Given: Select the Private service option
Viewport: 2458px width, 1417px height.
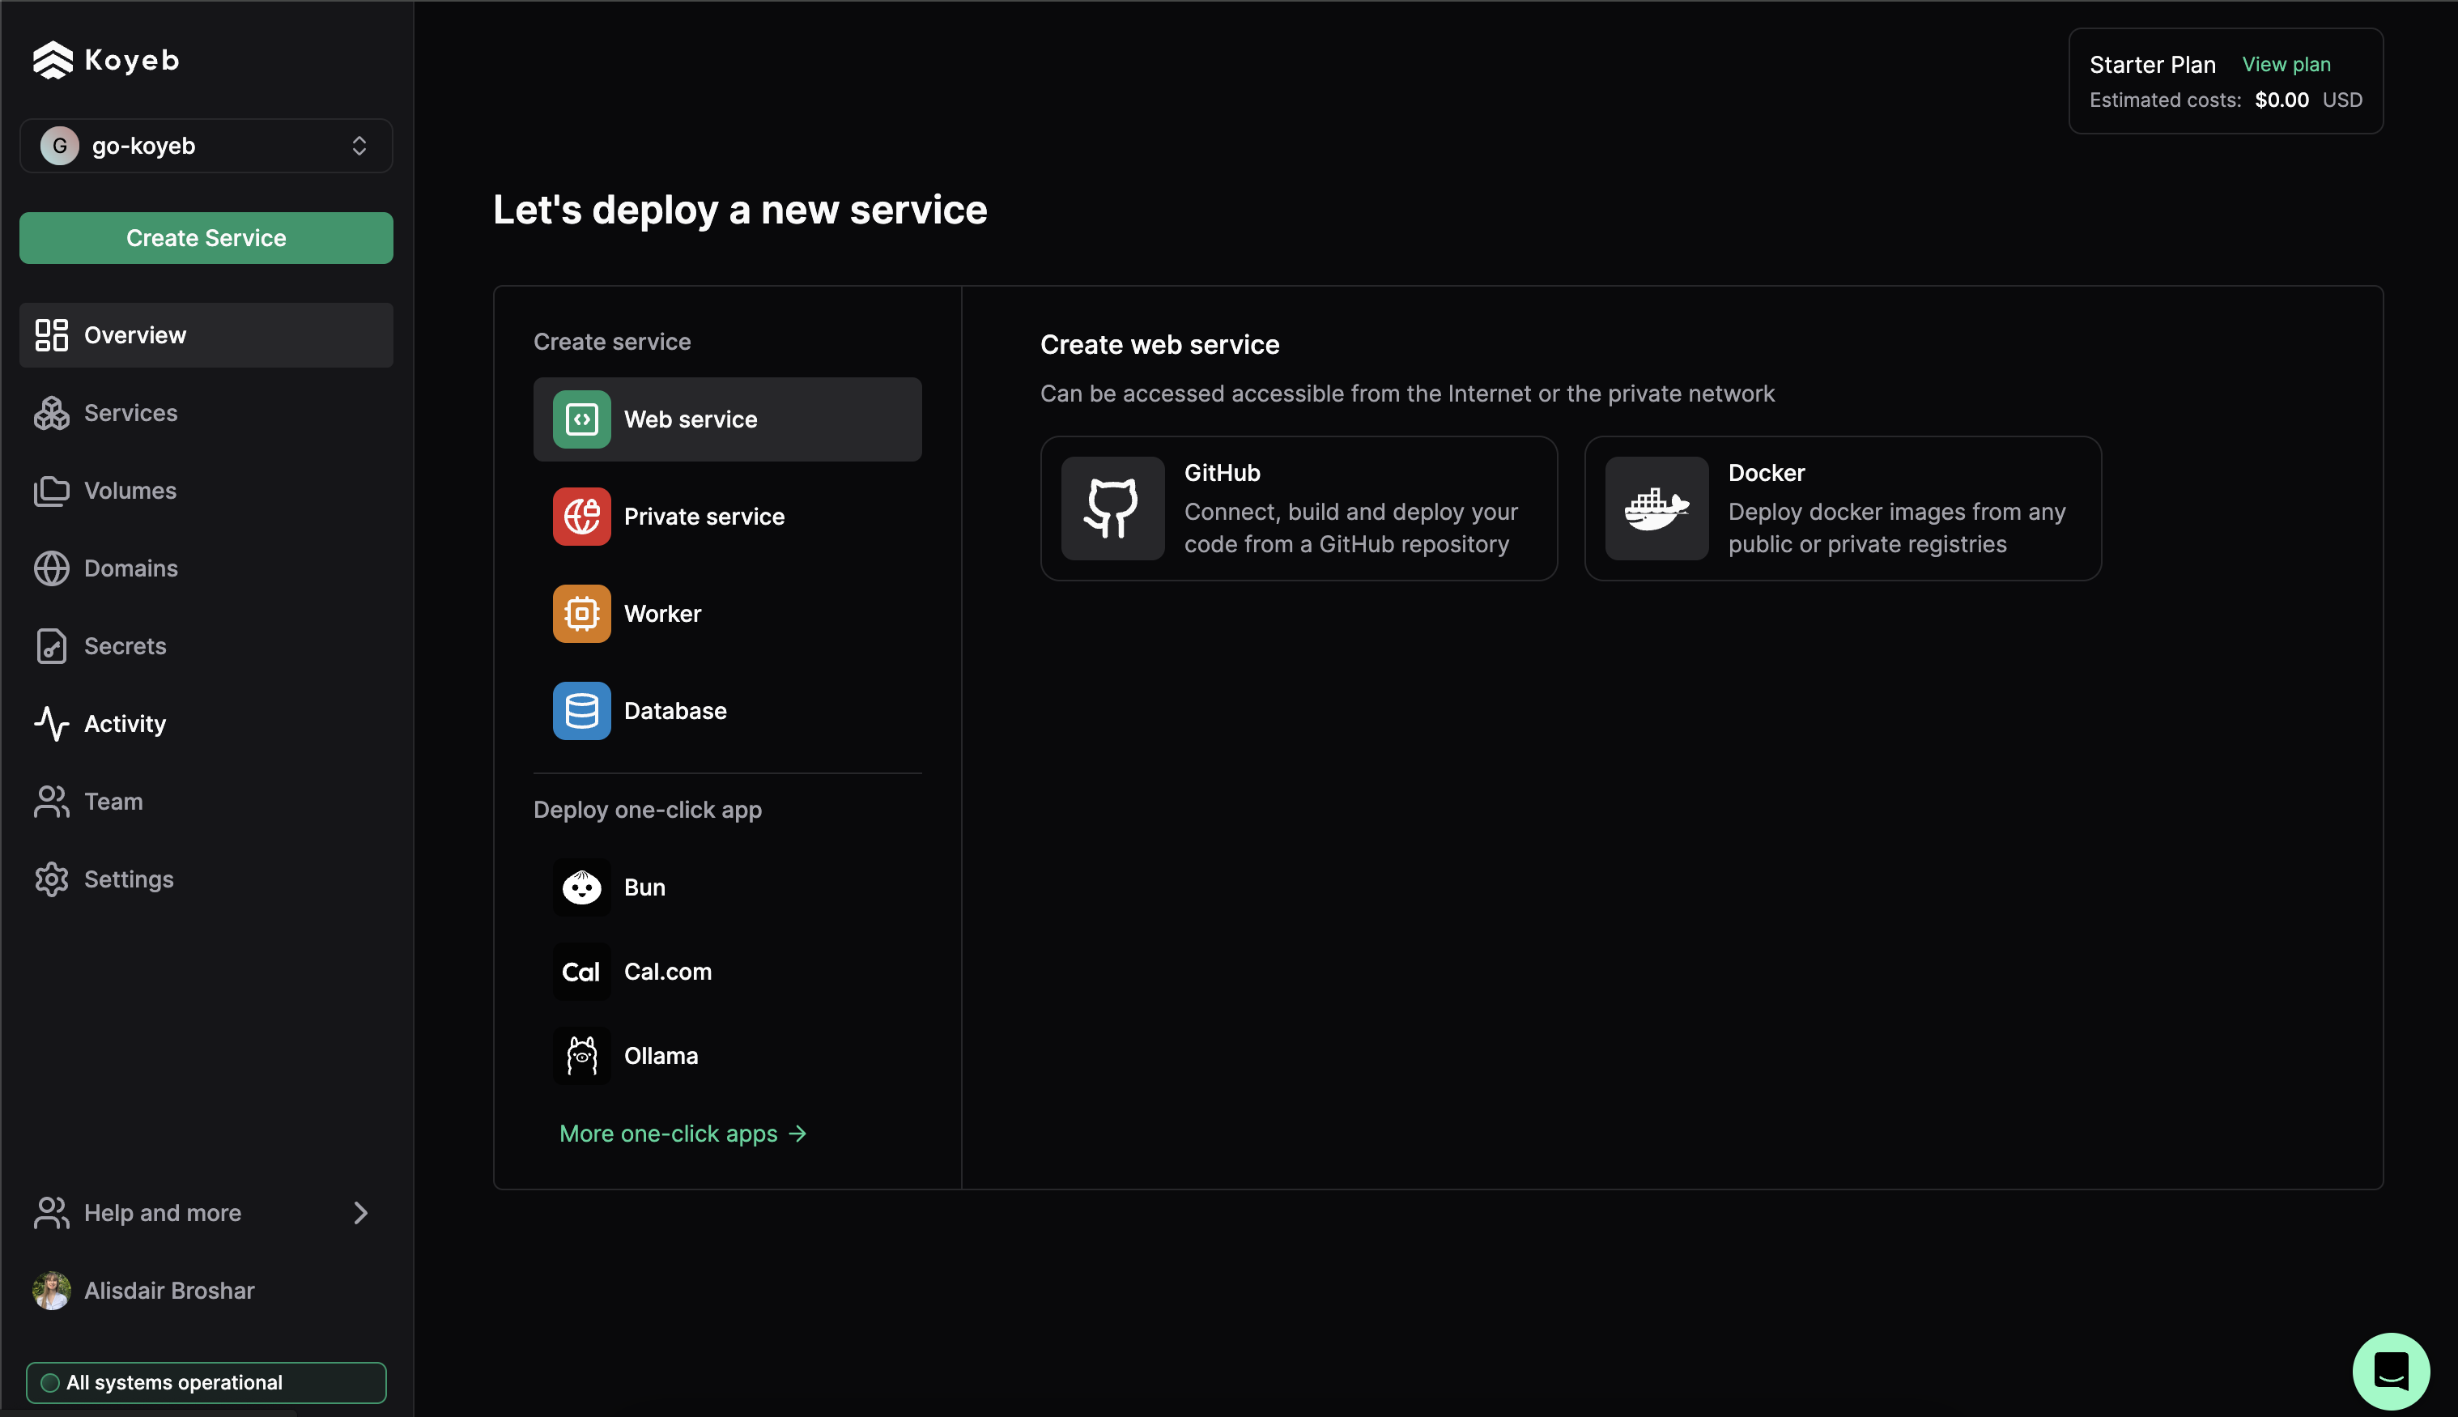Looking at the screenshot, I should (x=727, y=517).
